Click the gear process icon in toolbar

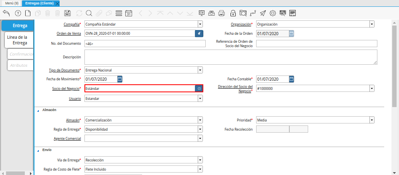click(273, 13)
